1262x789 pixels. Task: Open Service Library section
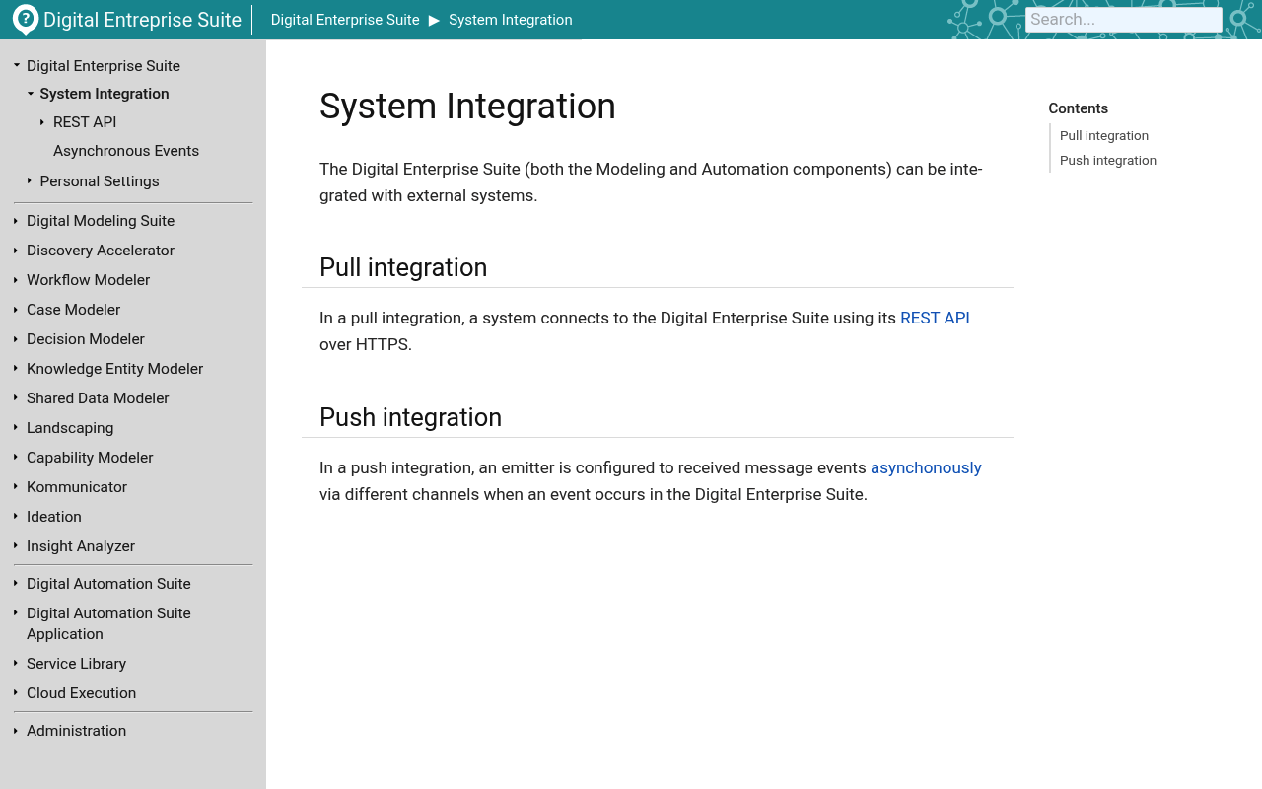point(76,664)
